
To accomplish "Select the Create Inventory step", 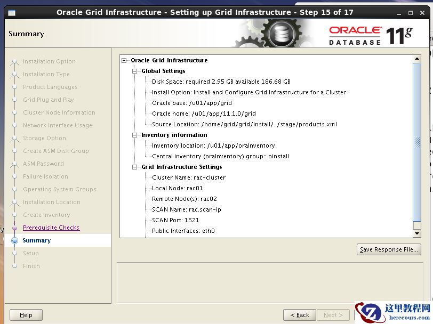I will (x=46, y=215).
